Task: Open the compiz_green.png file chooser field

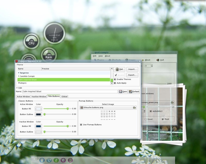Action: tap(158, 102)
